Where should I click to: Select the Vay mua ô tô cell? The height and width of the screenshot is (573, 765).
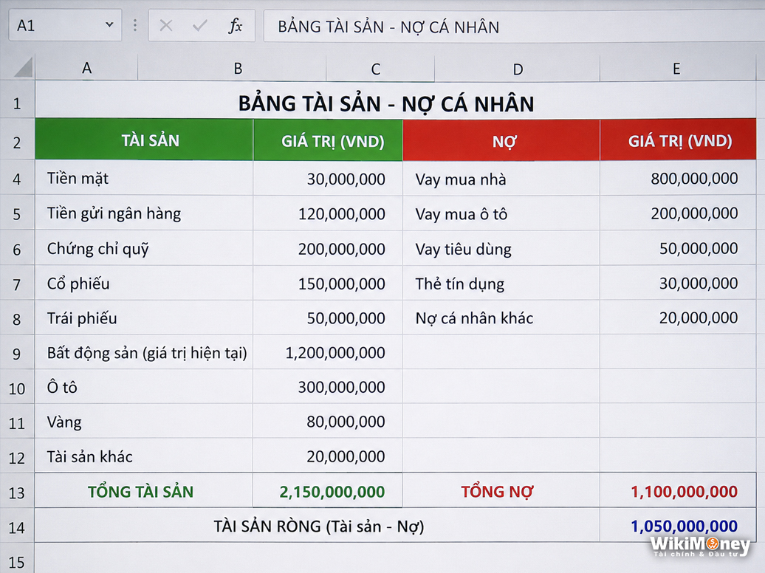click(x=501, y=213)
